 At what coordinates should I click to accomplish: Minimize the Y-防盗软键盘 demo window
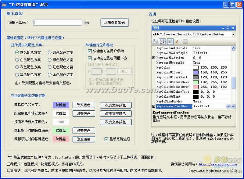226,5
